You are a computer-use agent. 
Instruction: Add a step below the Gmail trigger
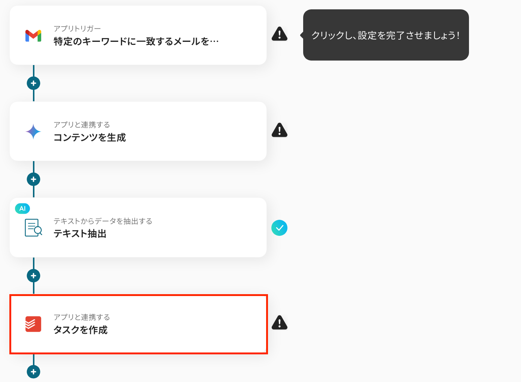pyautogui.click(x=34, y=83)
